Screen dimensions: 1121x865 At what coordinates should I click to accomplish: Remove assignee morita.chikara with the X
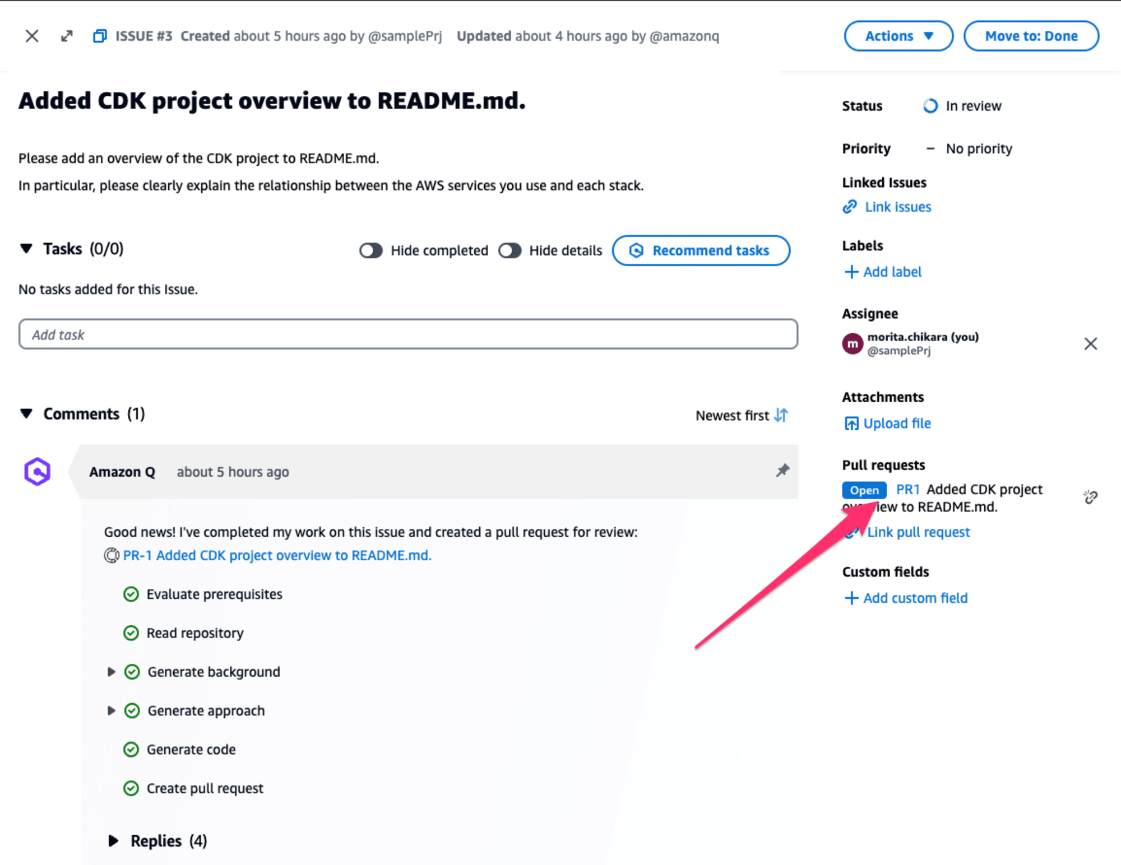click(1090, 343)
